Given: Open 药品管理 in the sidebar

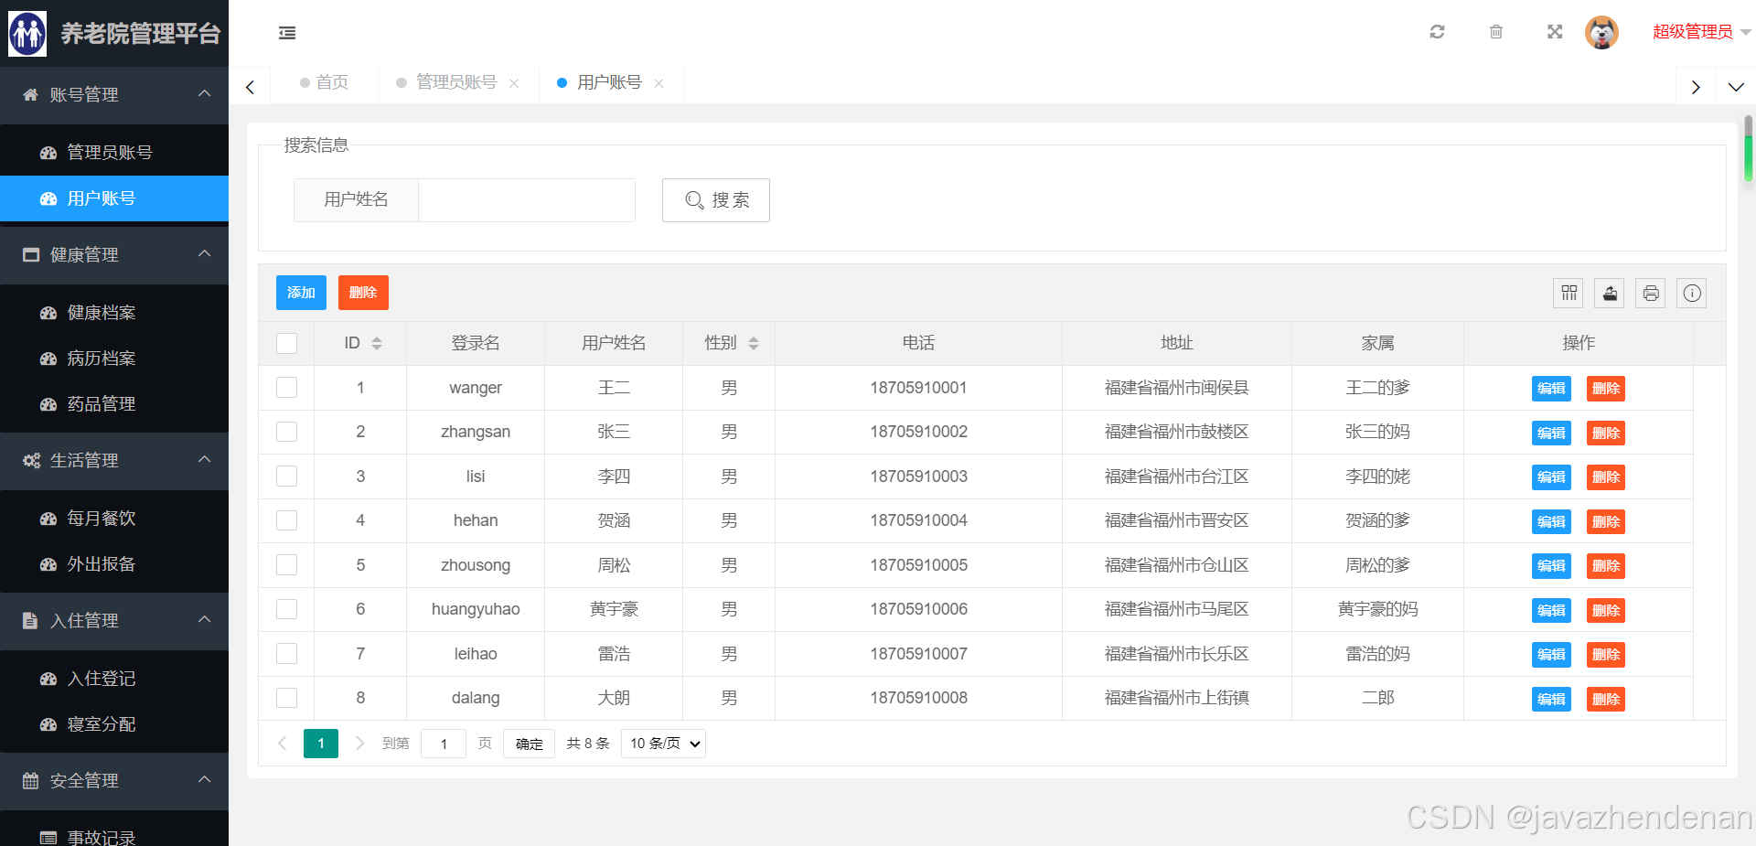Looking at the screenshot, I should tap(114, 404).
